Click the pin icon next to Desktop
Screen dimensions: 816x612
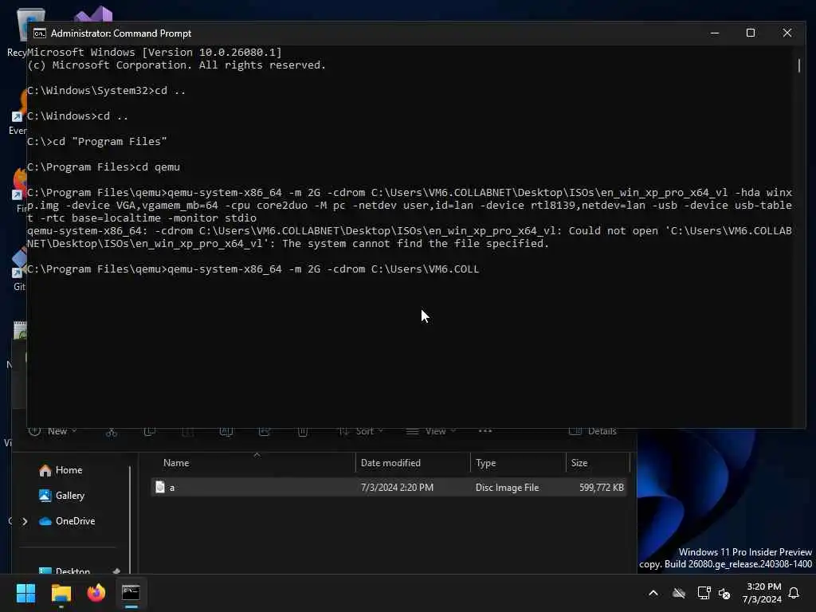116,571
